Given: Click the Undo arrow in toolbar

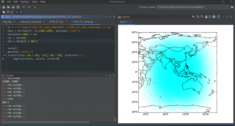Looking at the screenshot, I should coord(24,7).
